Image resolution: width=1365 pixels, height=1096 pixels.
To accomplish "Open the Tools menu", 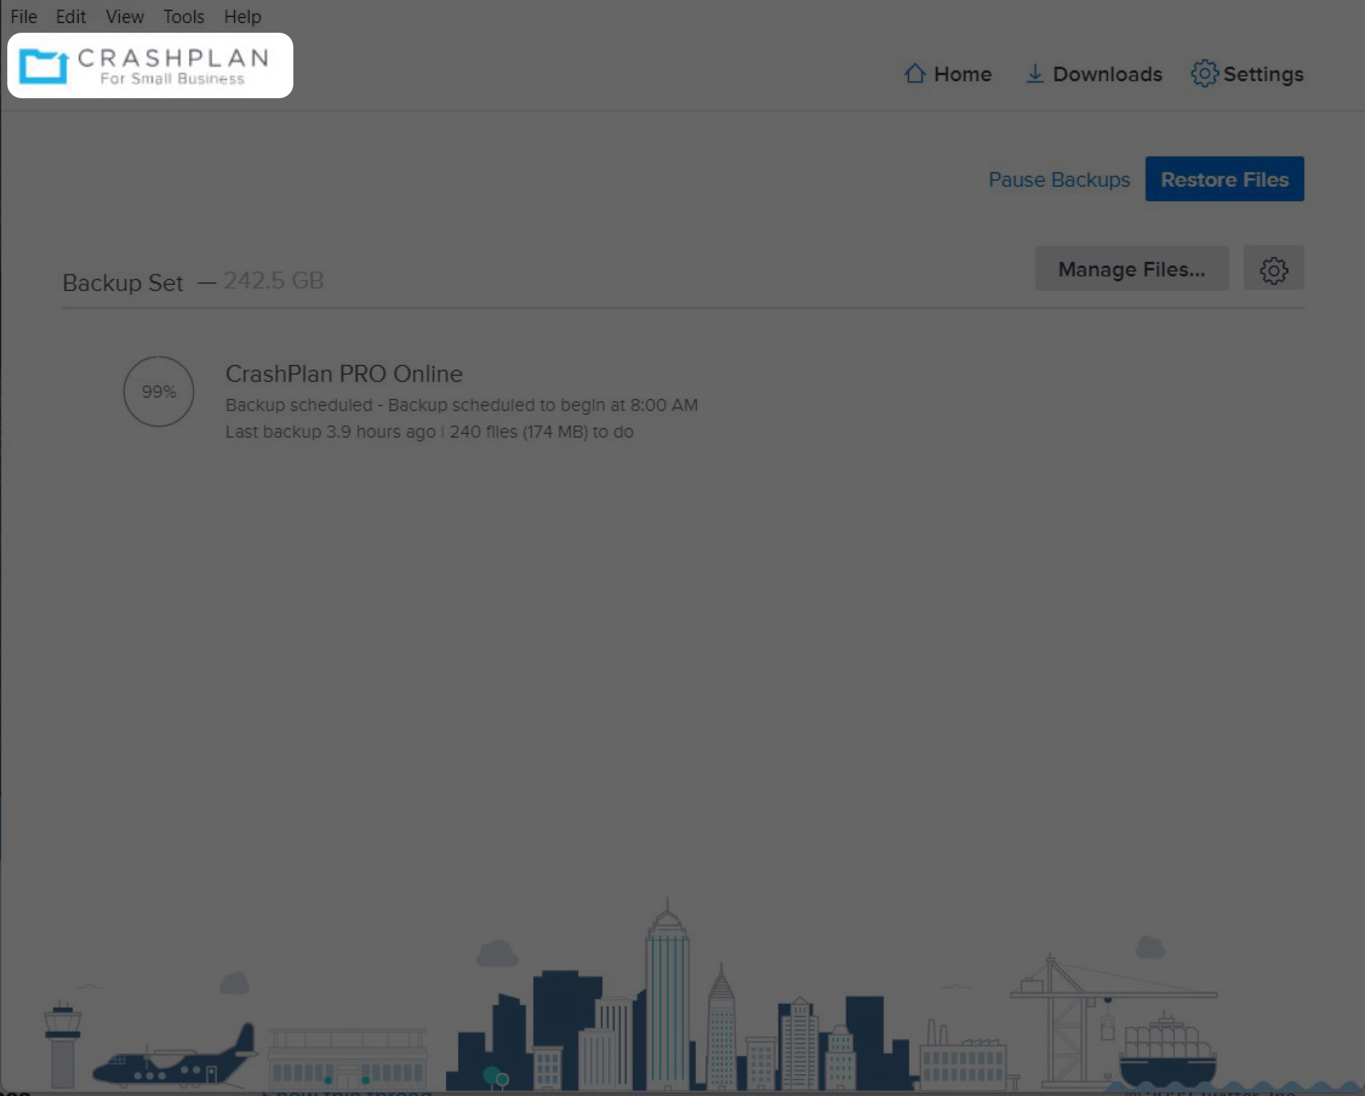I will click(184, 16).
